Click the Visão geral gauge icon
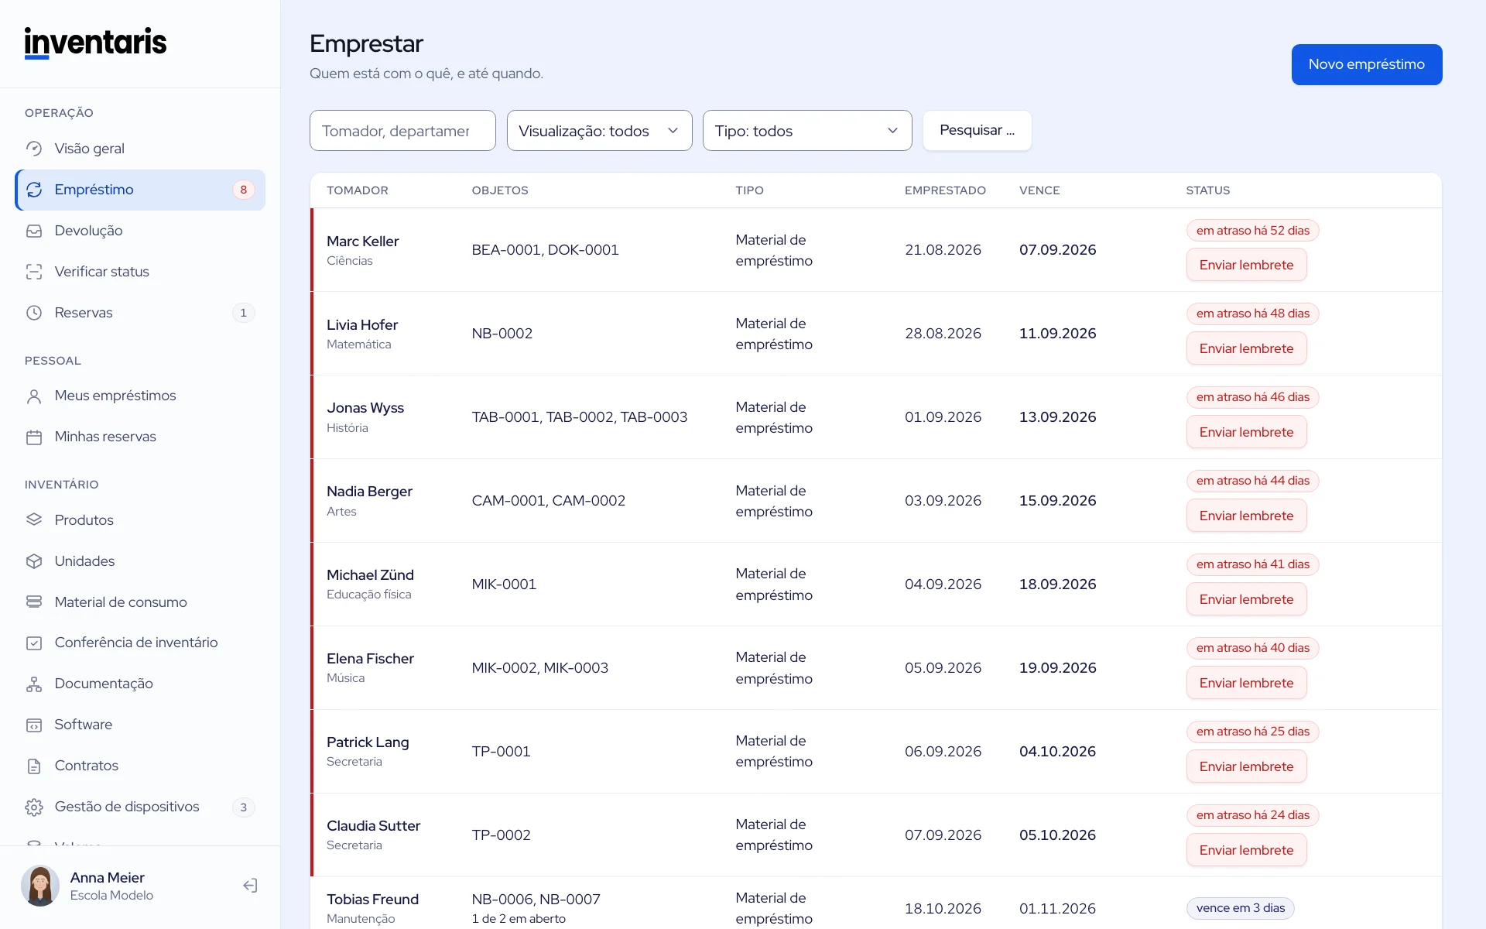 34,149
